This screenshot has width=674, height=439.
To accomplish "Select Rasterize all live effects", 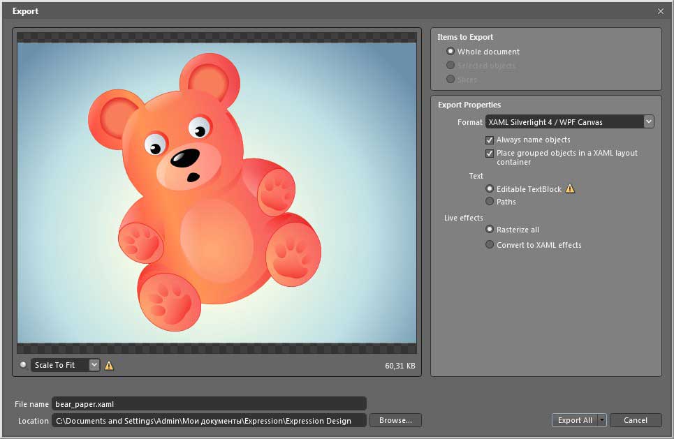I will click(x=489, y=230).
